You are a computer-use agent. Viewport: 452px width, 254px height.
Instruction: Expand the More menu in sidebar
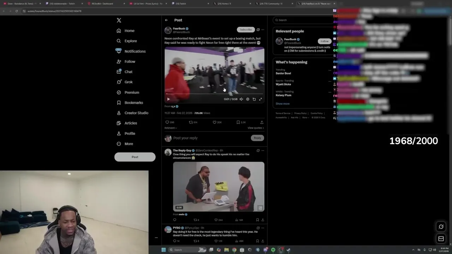(125, 144)
